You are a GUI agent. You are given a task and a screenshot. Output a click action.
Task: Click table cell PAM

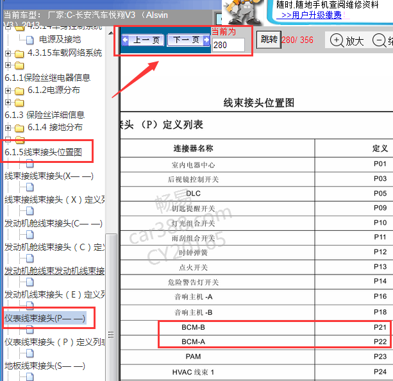tap(193, 357)
